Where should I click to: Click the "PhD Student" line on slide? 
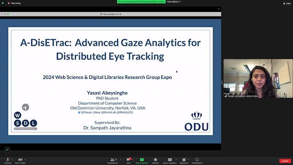(107, 98)
